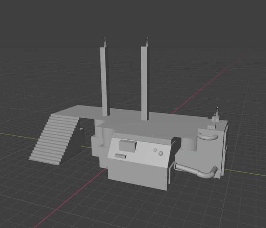The height and width of the screenshot is (228, 266).
Task: Select the front lower body of the console
Action: pos(138,174)
